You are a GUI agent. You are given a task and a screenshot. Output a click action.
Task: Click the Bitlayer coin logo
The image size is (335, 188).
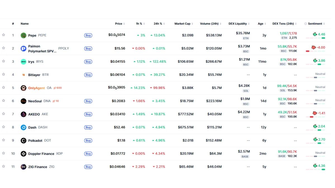click(x=23, y=75)
